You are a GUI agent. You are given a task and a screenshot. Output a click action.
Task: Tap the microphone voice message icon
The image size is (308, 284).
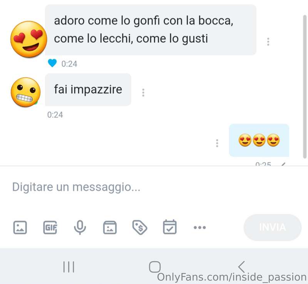(80, 228)
